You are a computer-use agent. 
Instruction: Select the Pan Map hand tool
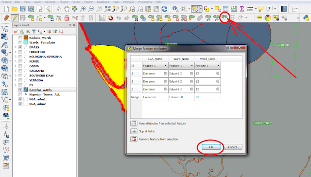click(x=67, y=9)
